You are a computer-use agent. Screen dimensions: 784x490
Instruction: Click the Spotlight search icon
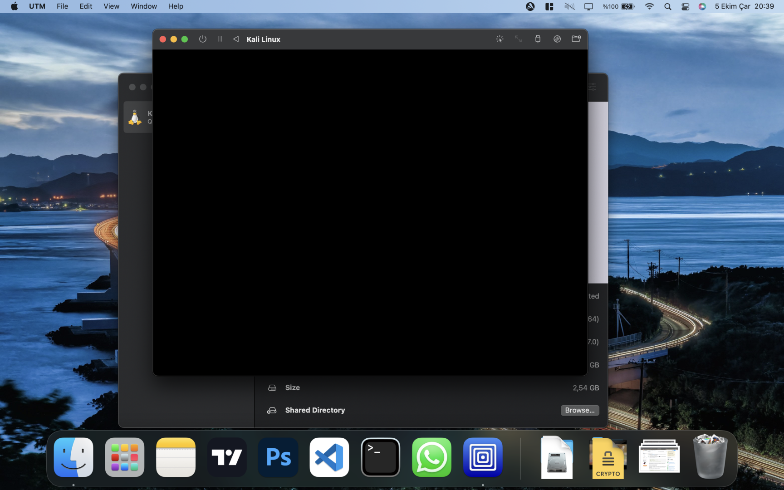[667, 6]
